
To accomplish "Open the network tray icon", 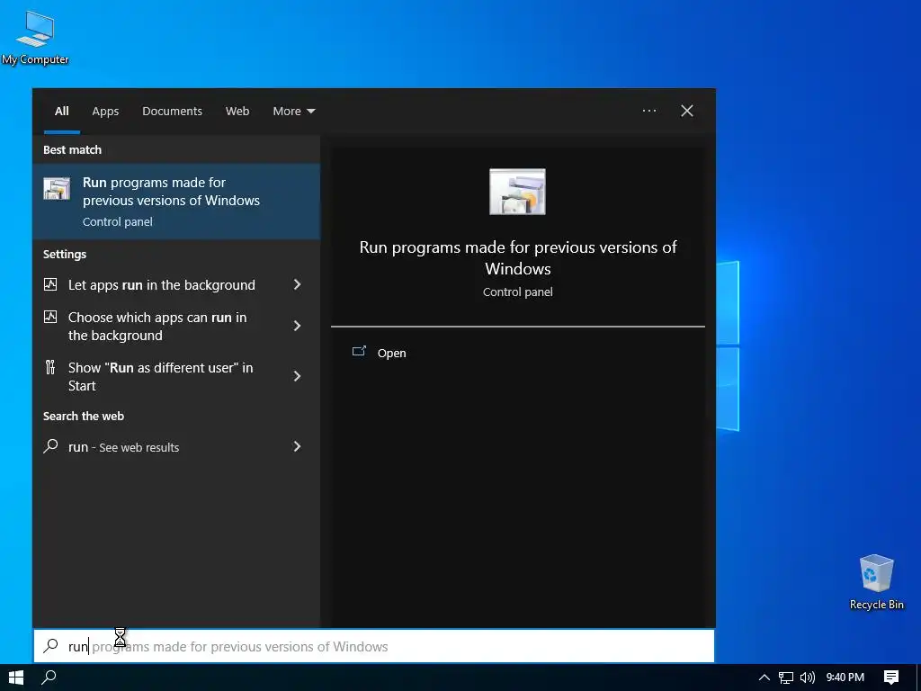I will pos(786,678).
